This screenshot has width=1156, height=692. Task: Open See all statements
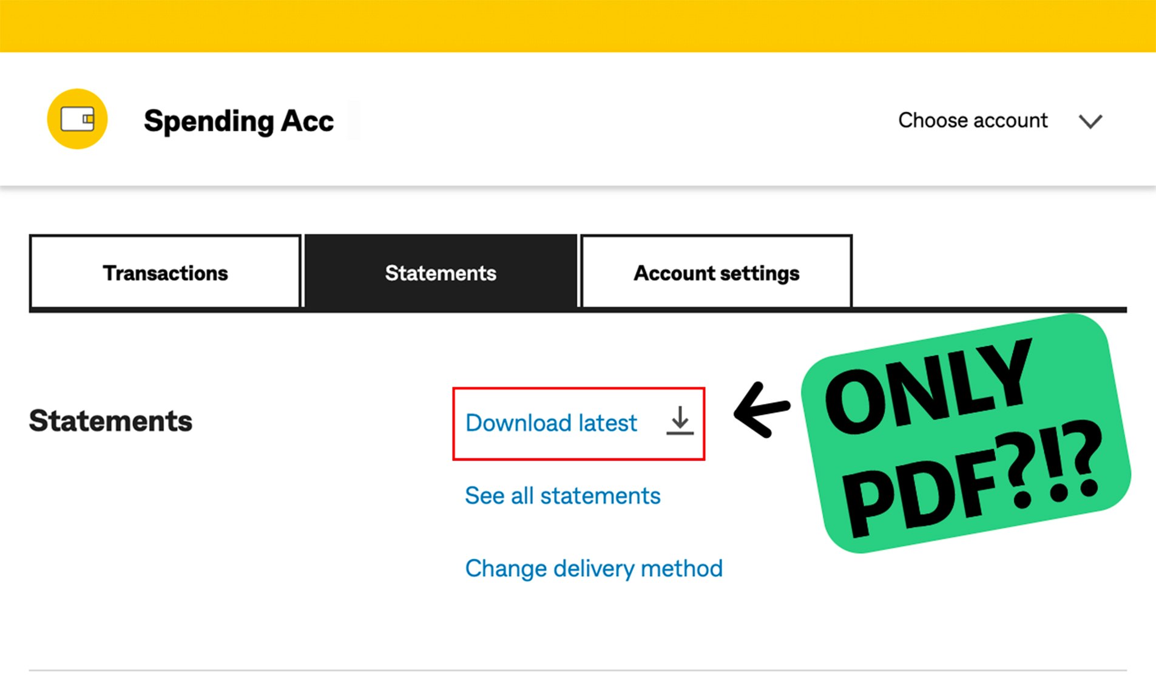(x=562, y=495)
